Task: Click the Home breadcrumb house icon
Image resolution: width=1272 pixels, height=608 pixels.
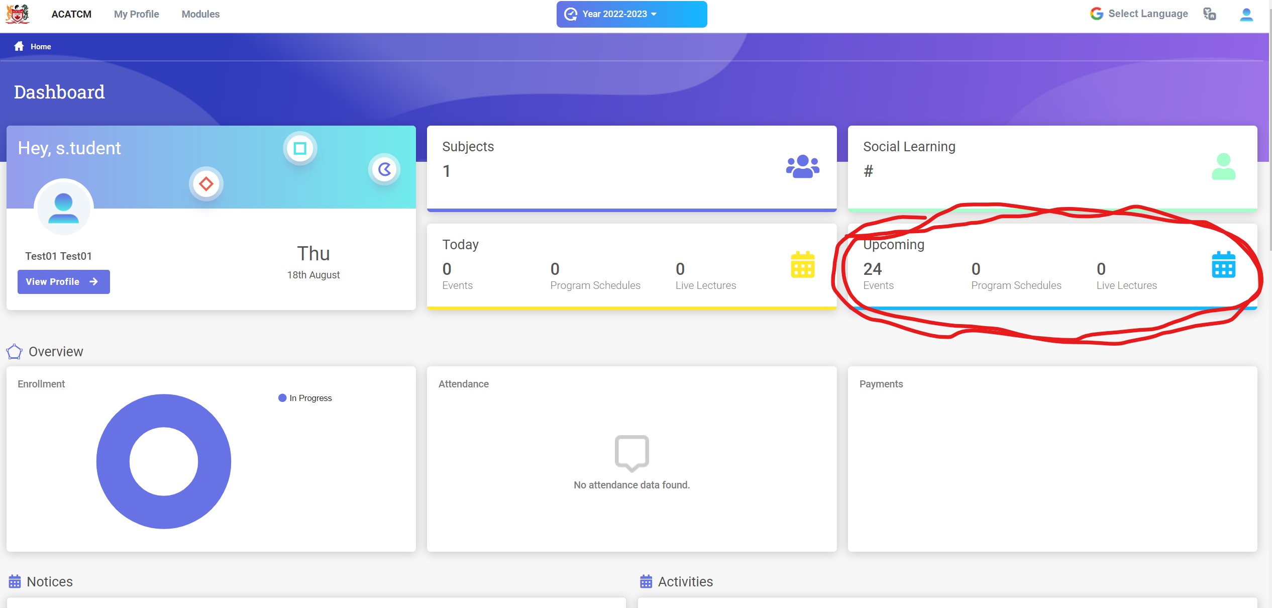Action: [x=19, y=46]
